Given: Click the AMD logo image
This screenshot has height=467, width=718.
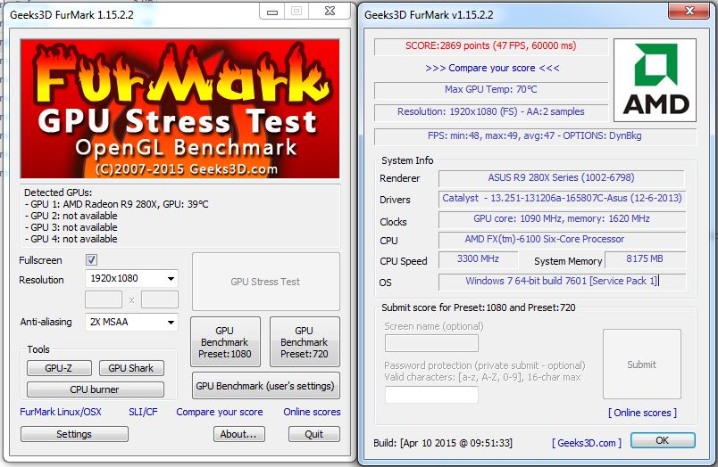Looking at the screenshot, I should pyautogui.click(x=655, y=80).
